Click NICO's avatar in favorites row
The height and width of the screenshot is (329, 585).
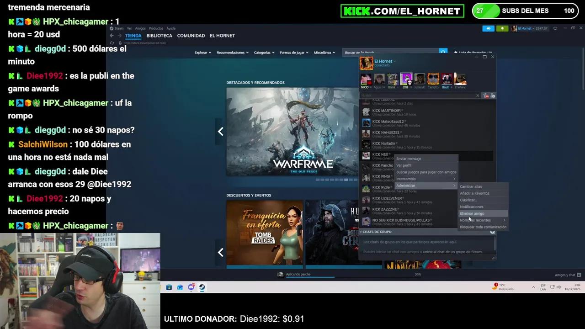(365, 80)
